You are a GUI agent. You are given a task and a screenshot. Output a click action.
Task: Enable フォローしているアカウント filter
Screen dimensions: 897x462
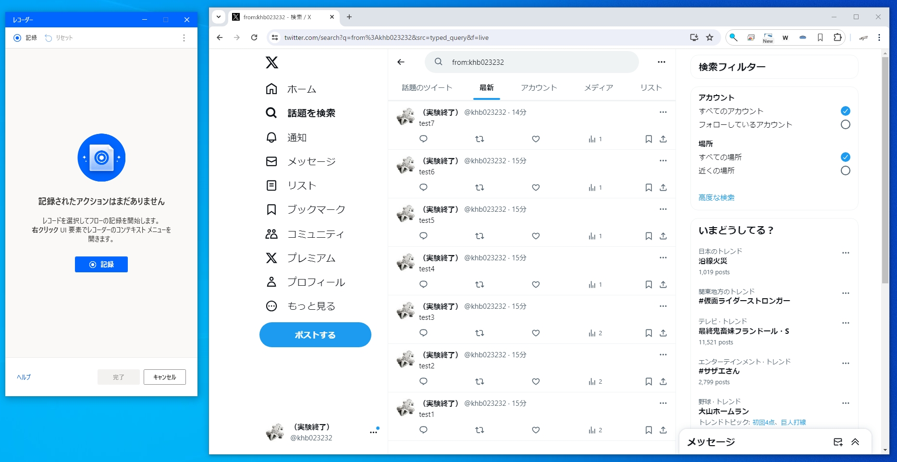(845, 124)
